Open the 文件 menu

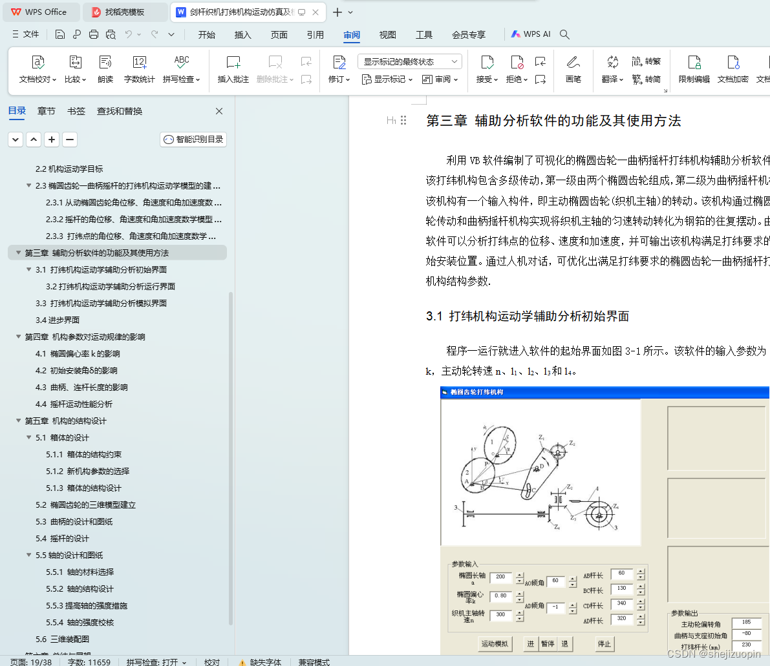click(25, 34)
